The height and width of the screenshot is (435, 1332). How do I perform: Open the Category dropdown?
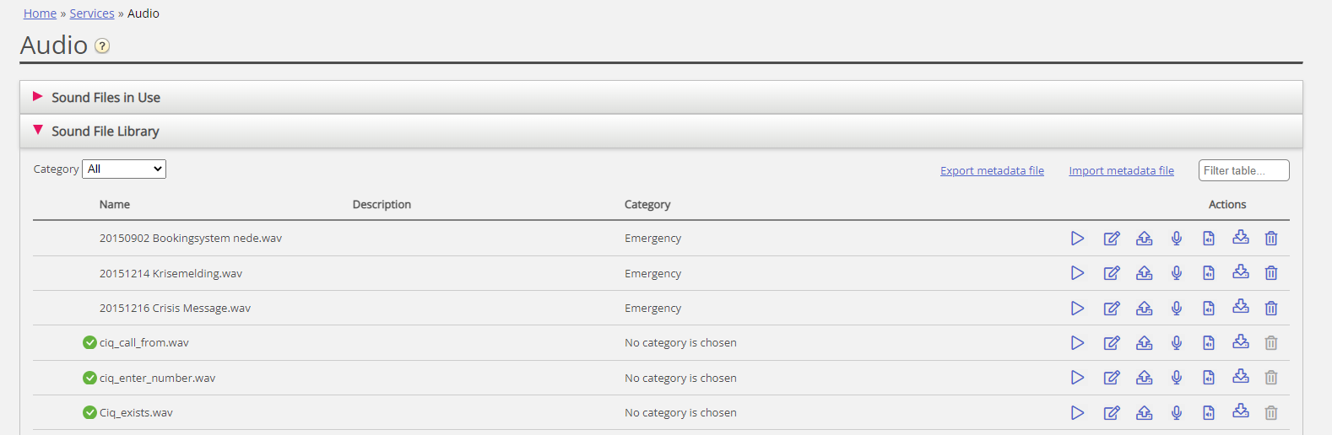click(124, 169)
